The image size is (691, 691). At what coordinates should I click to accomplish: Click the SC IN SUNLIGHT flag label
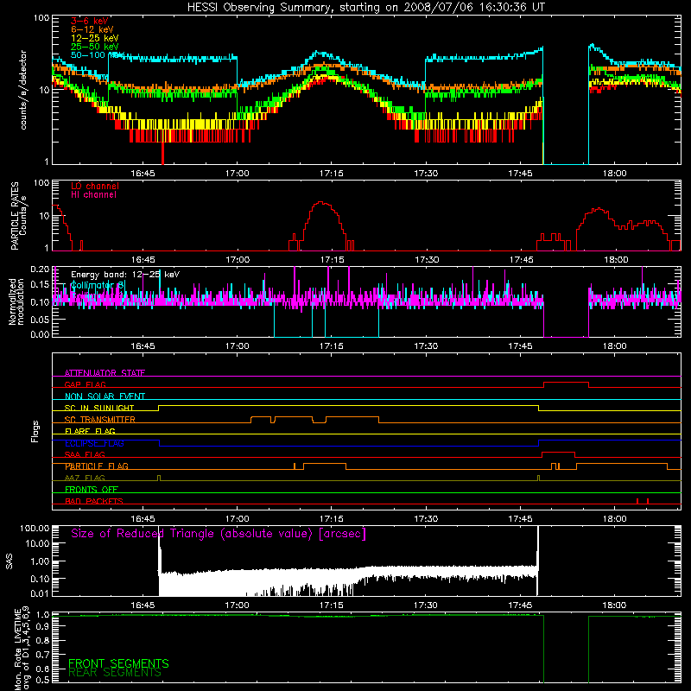tap(99, 408)
